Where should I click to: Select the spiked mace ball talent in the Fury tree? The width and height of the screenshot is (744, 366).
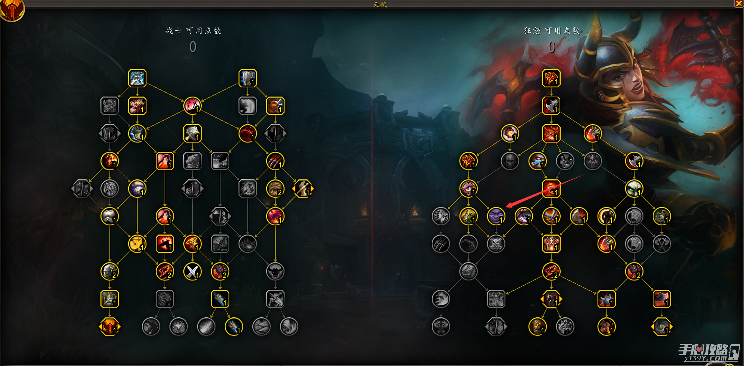[606, 299]
